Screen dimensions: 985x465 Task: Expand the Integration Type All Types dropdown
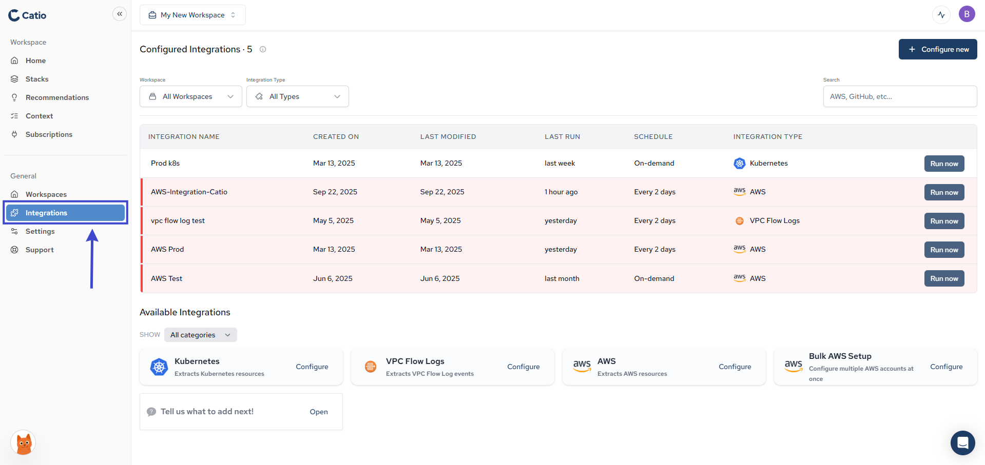pos(298,96)
